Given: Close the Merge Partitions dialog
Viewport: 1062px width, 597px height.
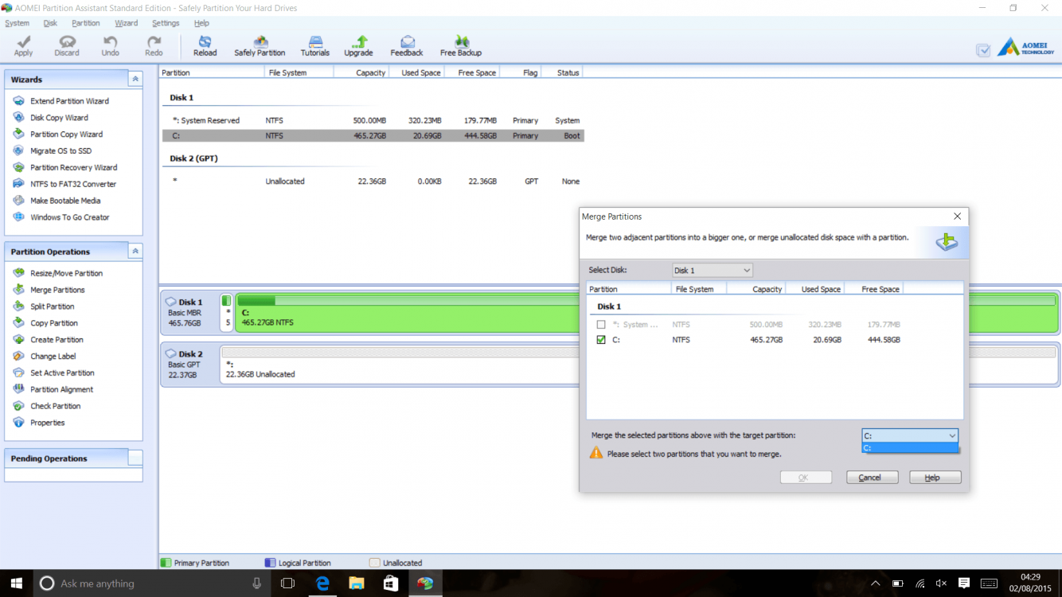Looking at the screenshot, I should click(958, 217).
